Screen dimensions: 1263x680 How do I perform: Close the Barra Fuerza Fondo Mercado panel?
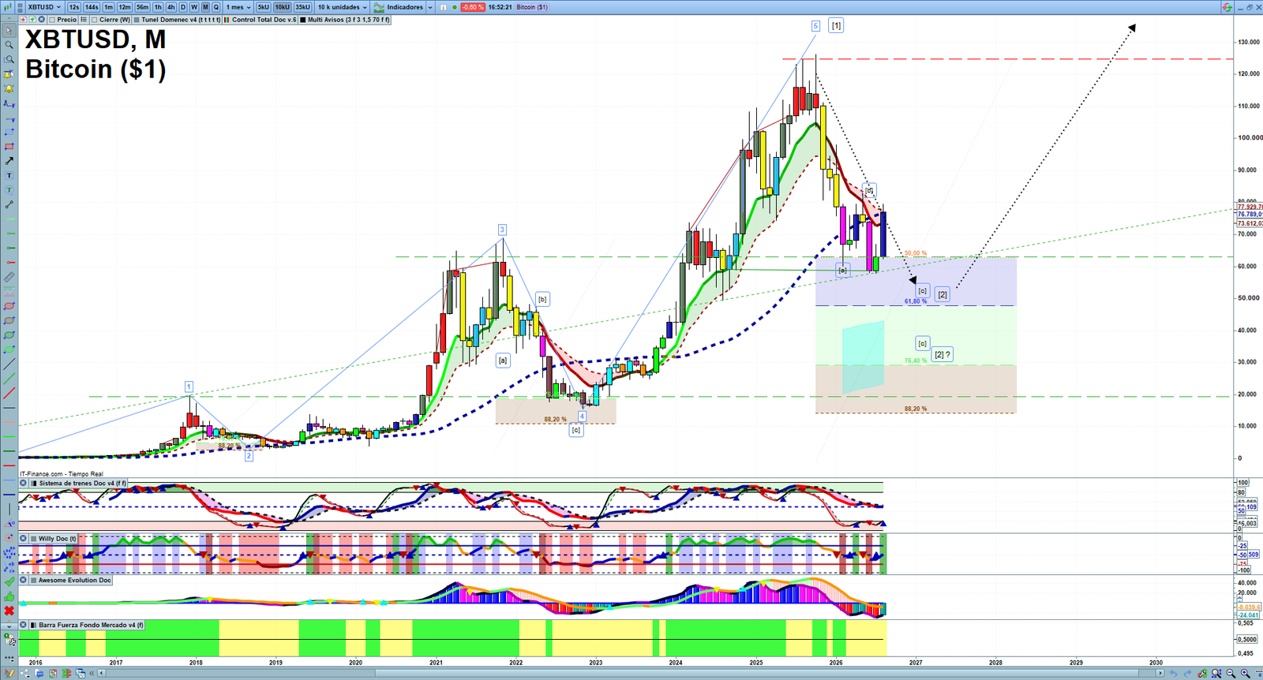[24, 625]
